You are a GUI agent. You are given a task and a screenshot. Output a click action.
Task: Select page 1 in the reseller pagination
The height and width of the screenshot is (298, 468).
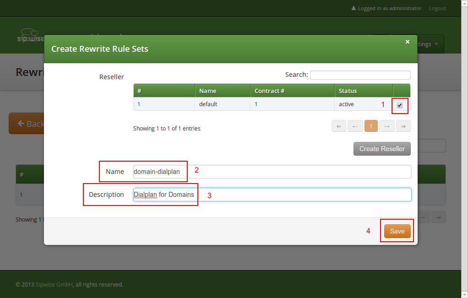click(x=371, y=126)
